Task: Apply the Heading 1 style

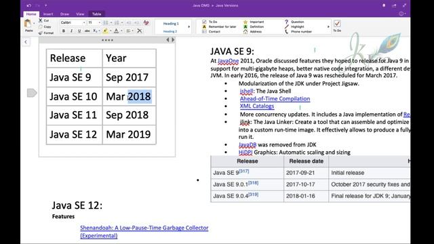Action: click(x=171, y=24)
